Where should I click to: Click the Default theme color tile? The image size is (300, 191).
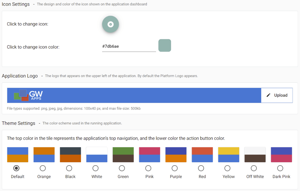[18, 155]
